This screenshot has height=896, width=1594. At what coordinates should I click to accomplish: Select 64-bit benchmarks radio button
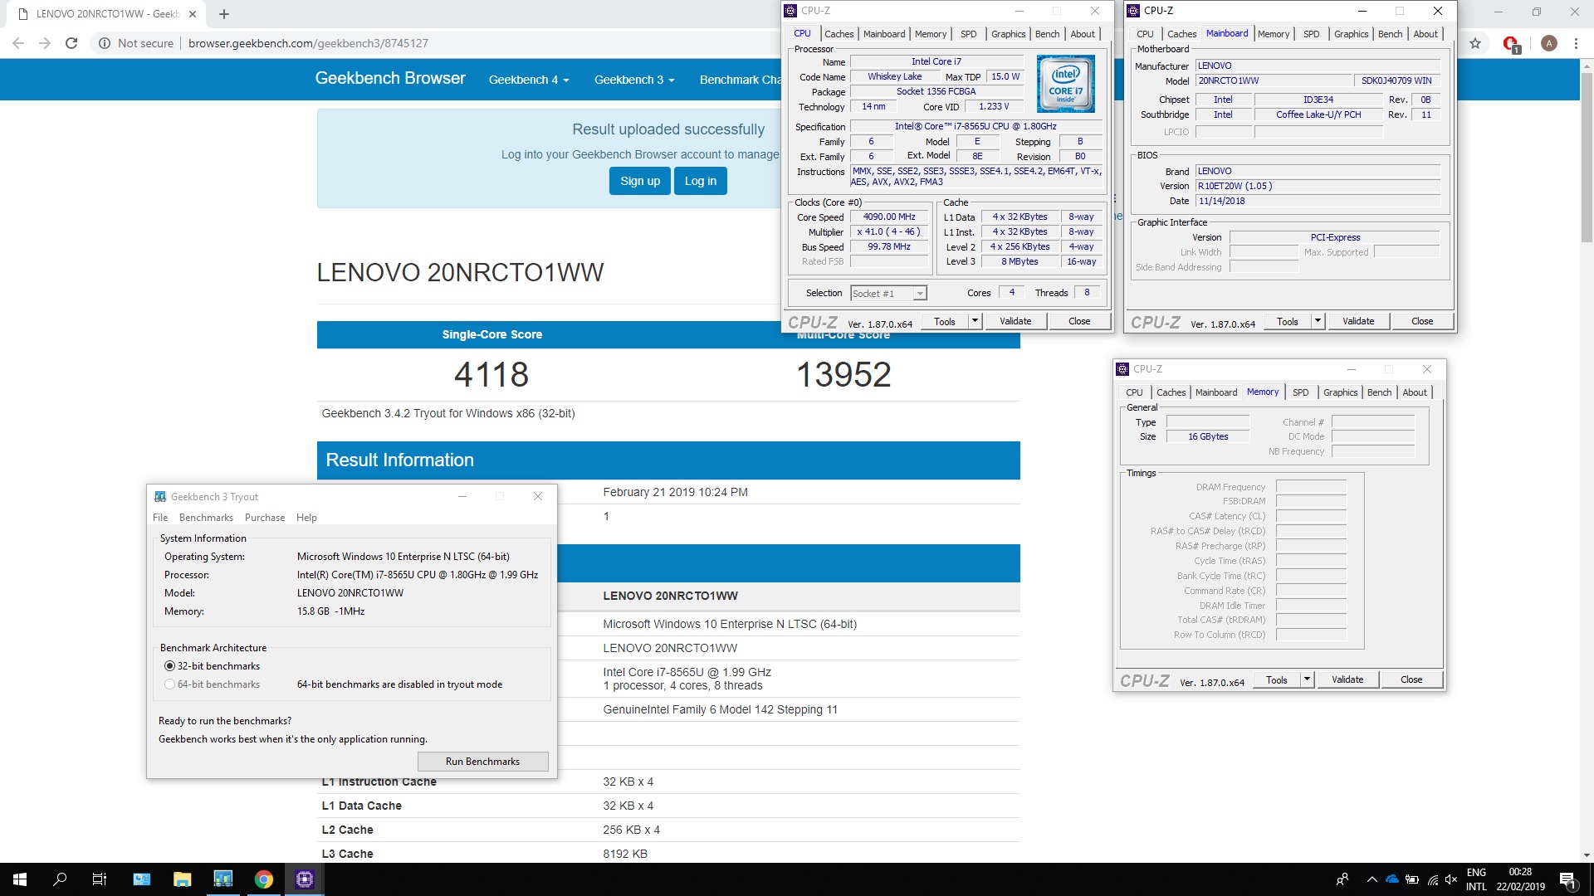click(x=169, y=684)
